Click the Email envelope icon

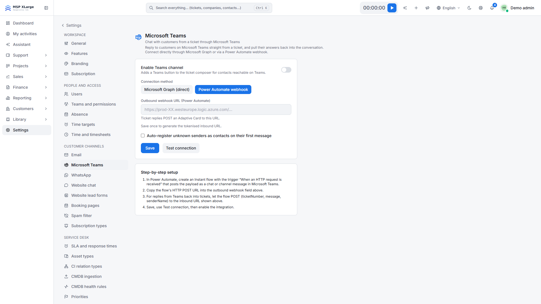tap(66, 155)
